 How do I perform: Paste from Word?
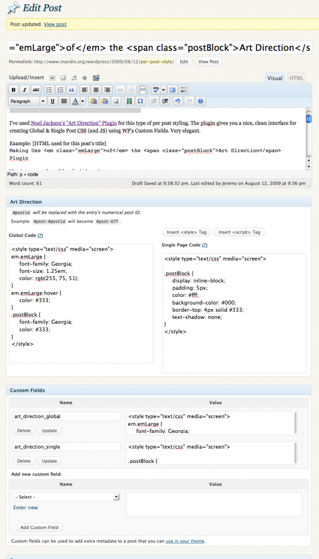104,101
